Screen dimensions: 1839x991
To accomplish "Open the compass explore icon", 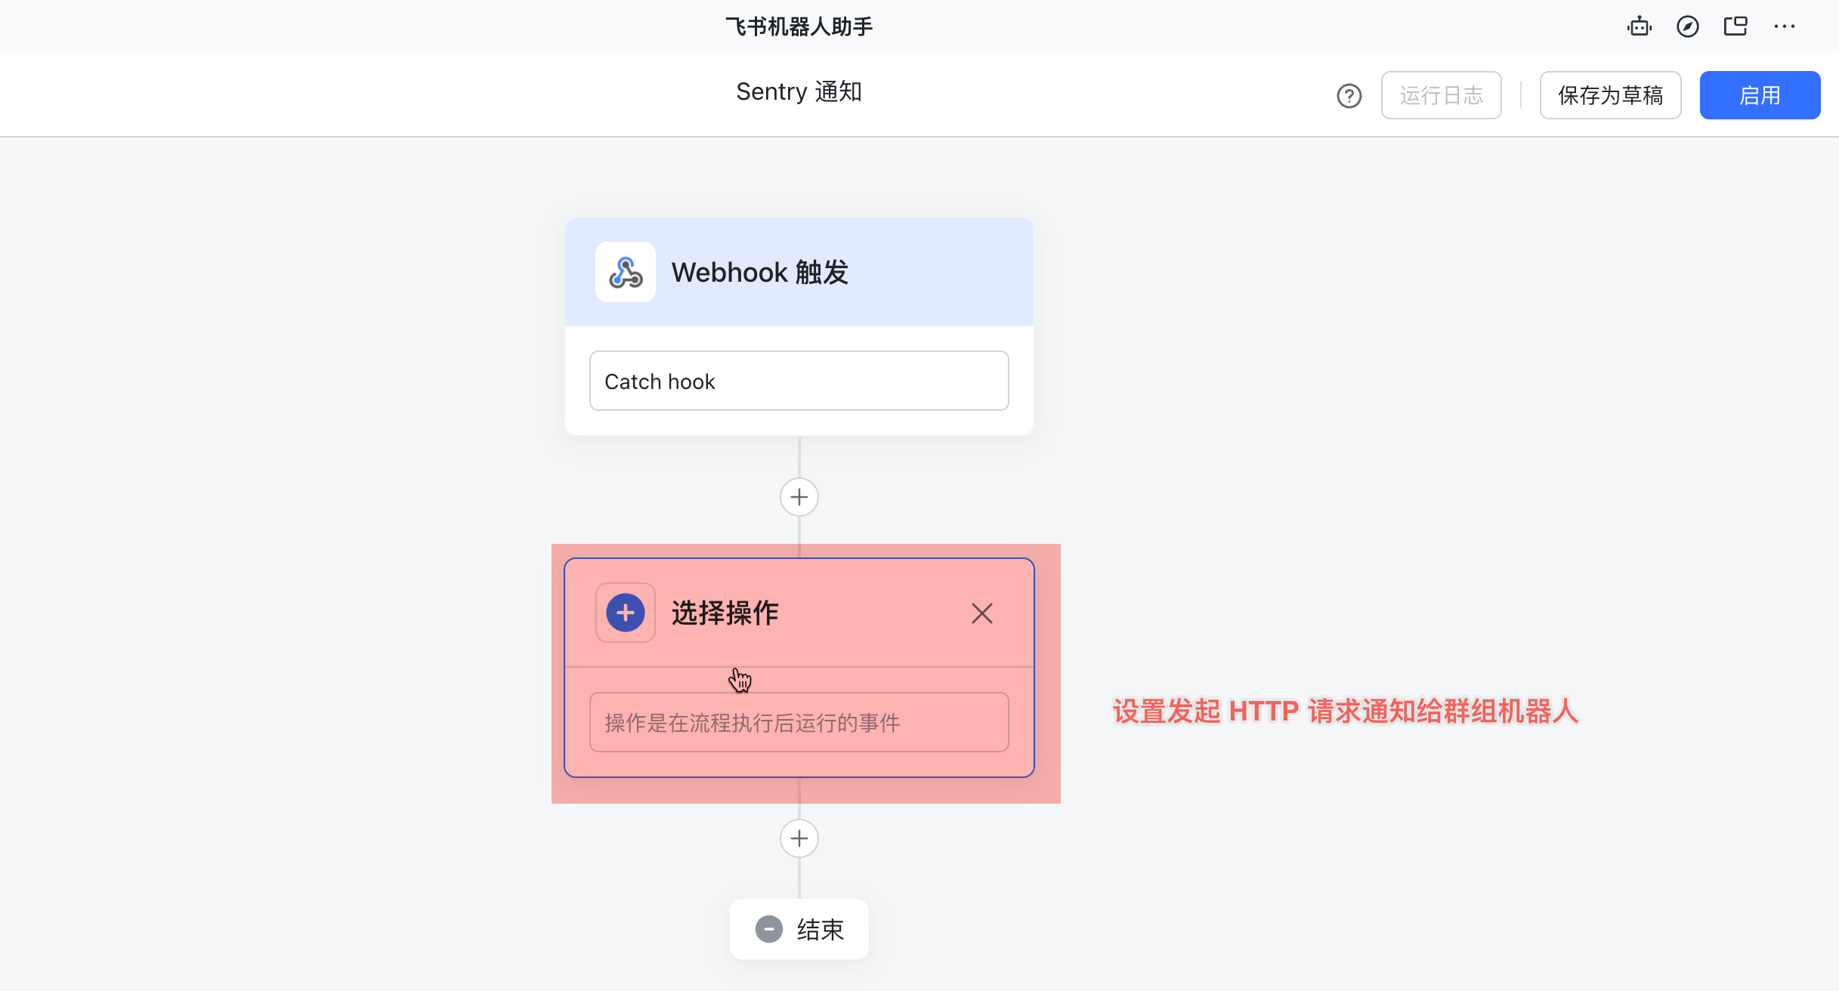I will (1688, 26).
